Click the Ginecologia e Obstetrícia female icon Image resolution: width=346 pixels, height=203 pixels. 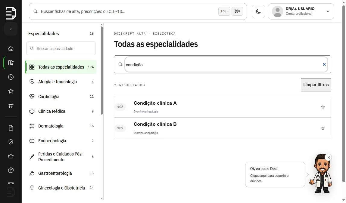(32, 188)
